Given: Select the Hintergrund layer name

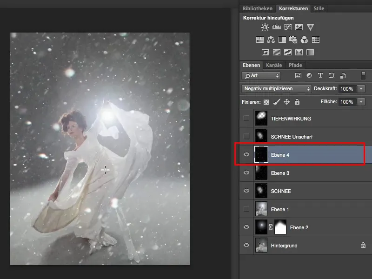Looking at the screenshot, I should [x=284, y=246].
